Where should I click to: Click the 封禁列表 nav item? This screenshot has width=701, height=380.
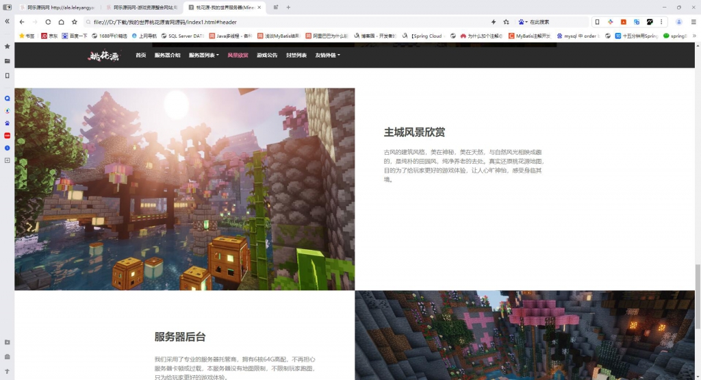pos(296,55)
